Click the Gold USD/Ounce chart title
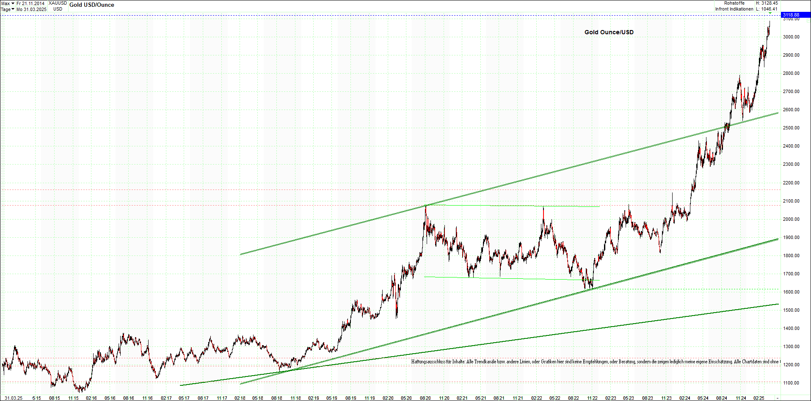The height and width of the screenshot is (401, 811). coord(92,5)
